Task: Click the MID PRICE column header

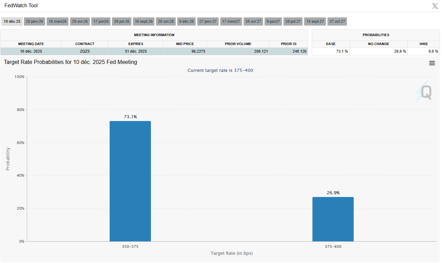Action: [x=185, y=44]
